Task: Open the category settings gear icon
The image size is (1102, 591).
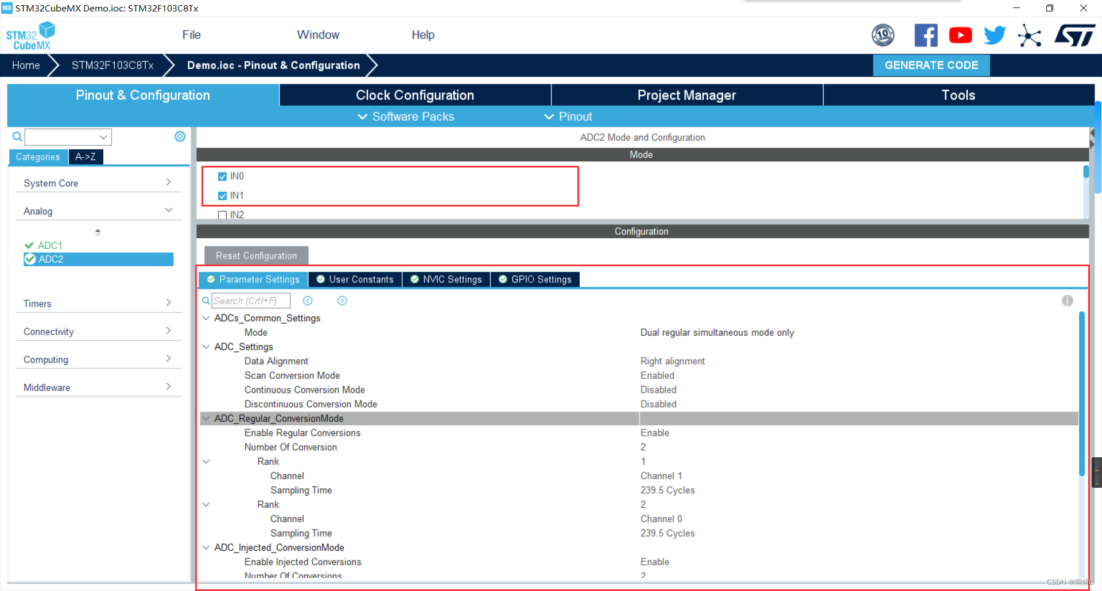Action: 180,137
